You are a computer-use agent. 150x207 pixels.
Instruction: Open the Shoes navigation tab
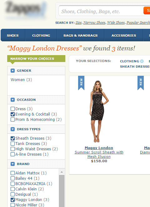coord(13,35)
